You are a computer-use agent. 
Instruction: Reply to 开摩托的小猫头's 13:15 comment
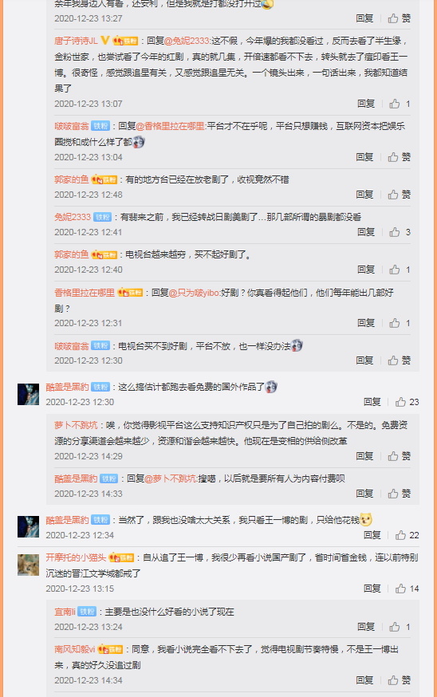coord(372,589)
